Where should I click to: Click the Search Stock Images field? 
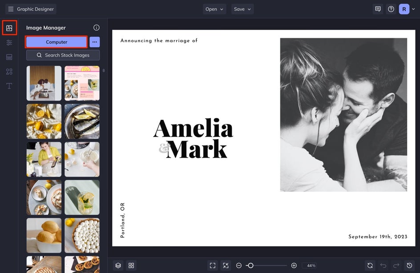tap(63, 55)
